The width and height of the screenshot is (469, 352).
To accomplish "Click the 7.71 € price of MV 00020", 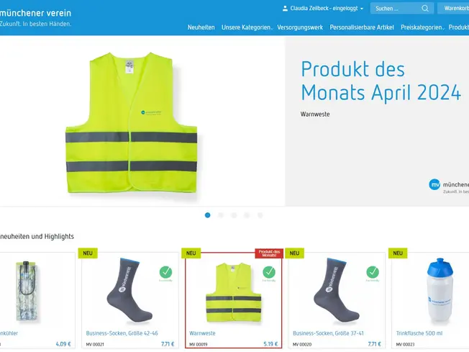I will (374, 344).
